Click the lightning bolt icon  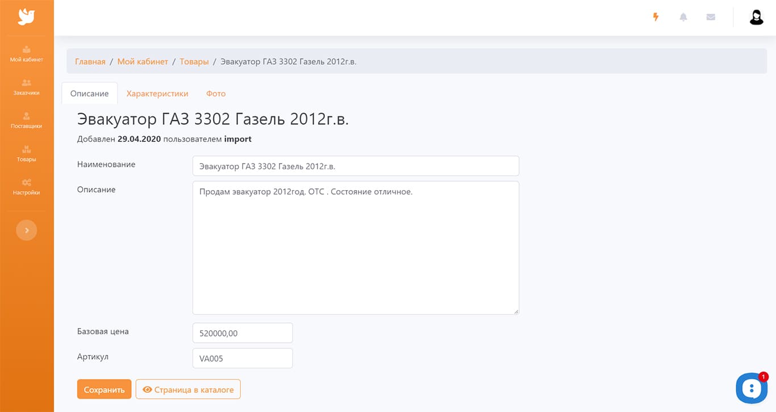click(656, 17)
